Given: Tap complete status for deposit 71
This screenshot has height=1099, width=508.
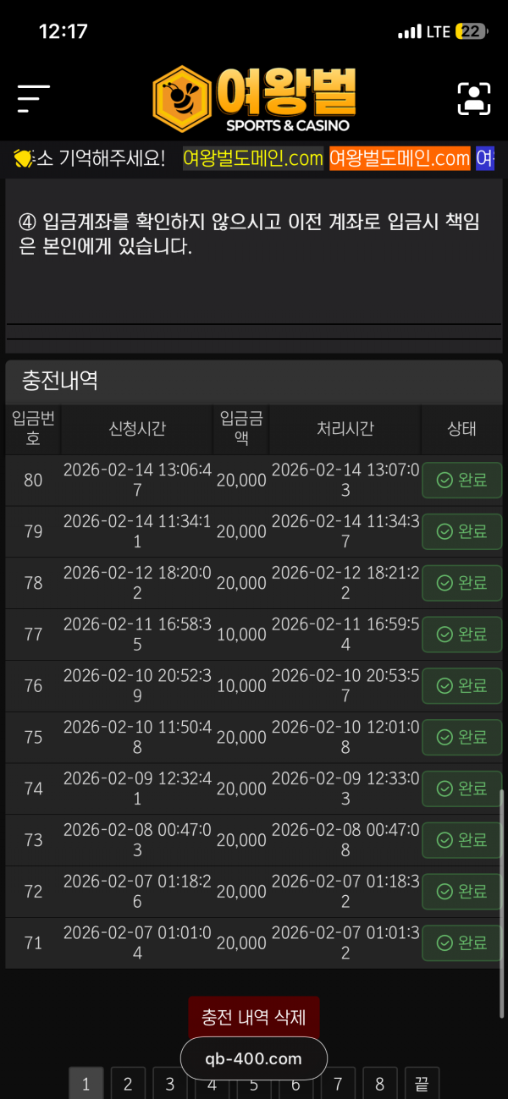Looking at the screenshot, I should click(x=461, y=942).
